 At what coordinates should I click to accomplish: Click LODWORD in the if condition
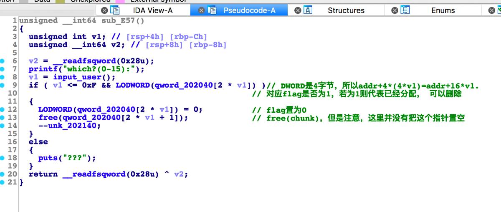coord(133,86)
